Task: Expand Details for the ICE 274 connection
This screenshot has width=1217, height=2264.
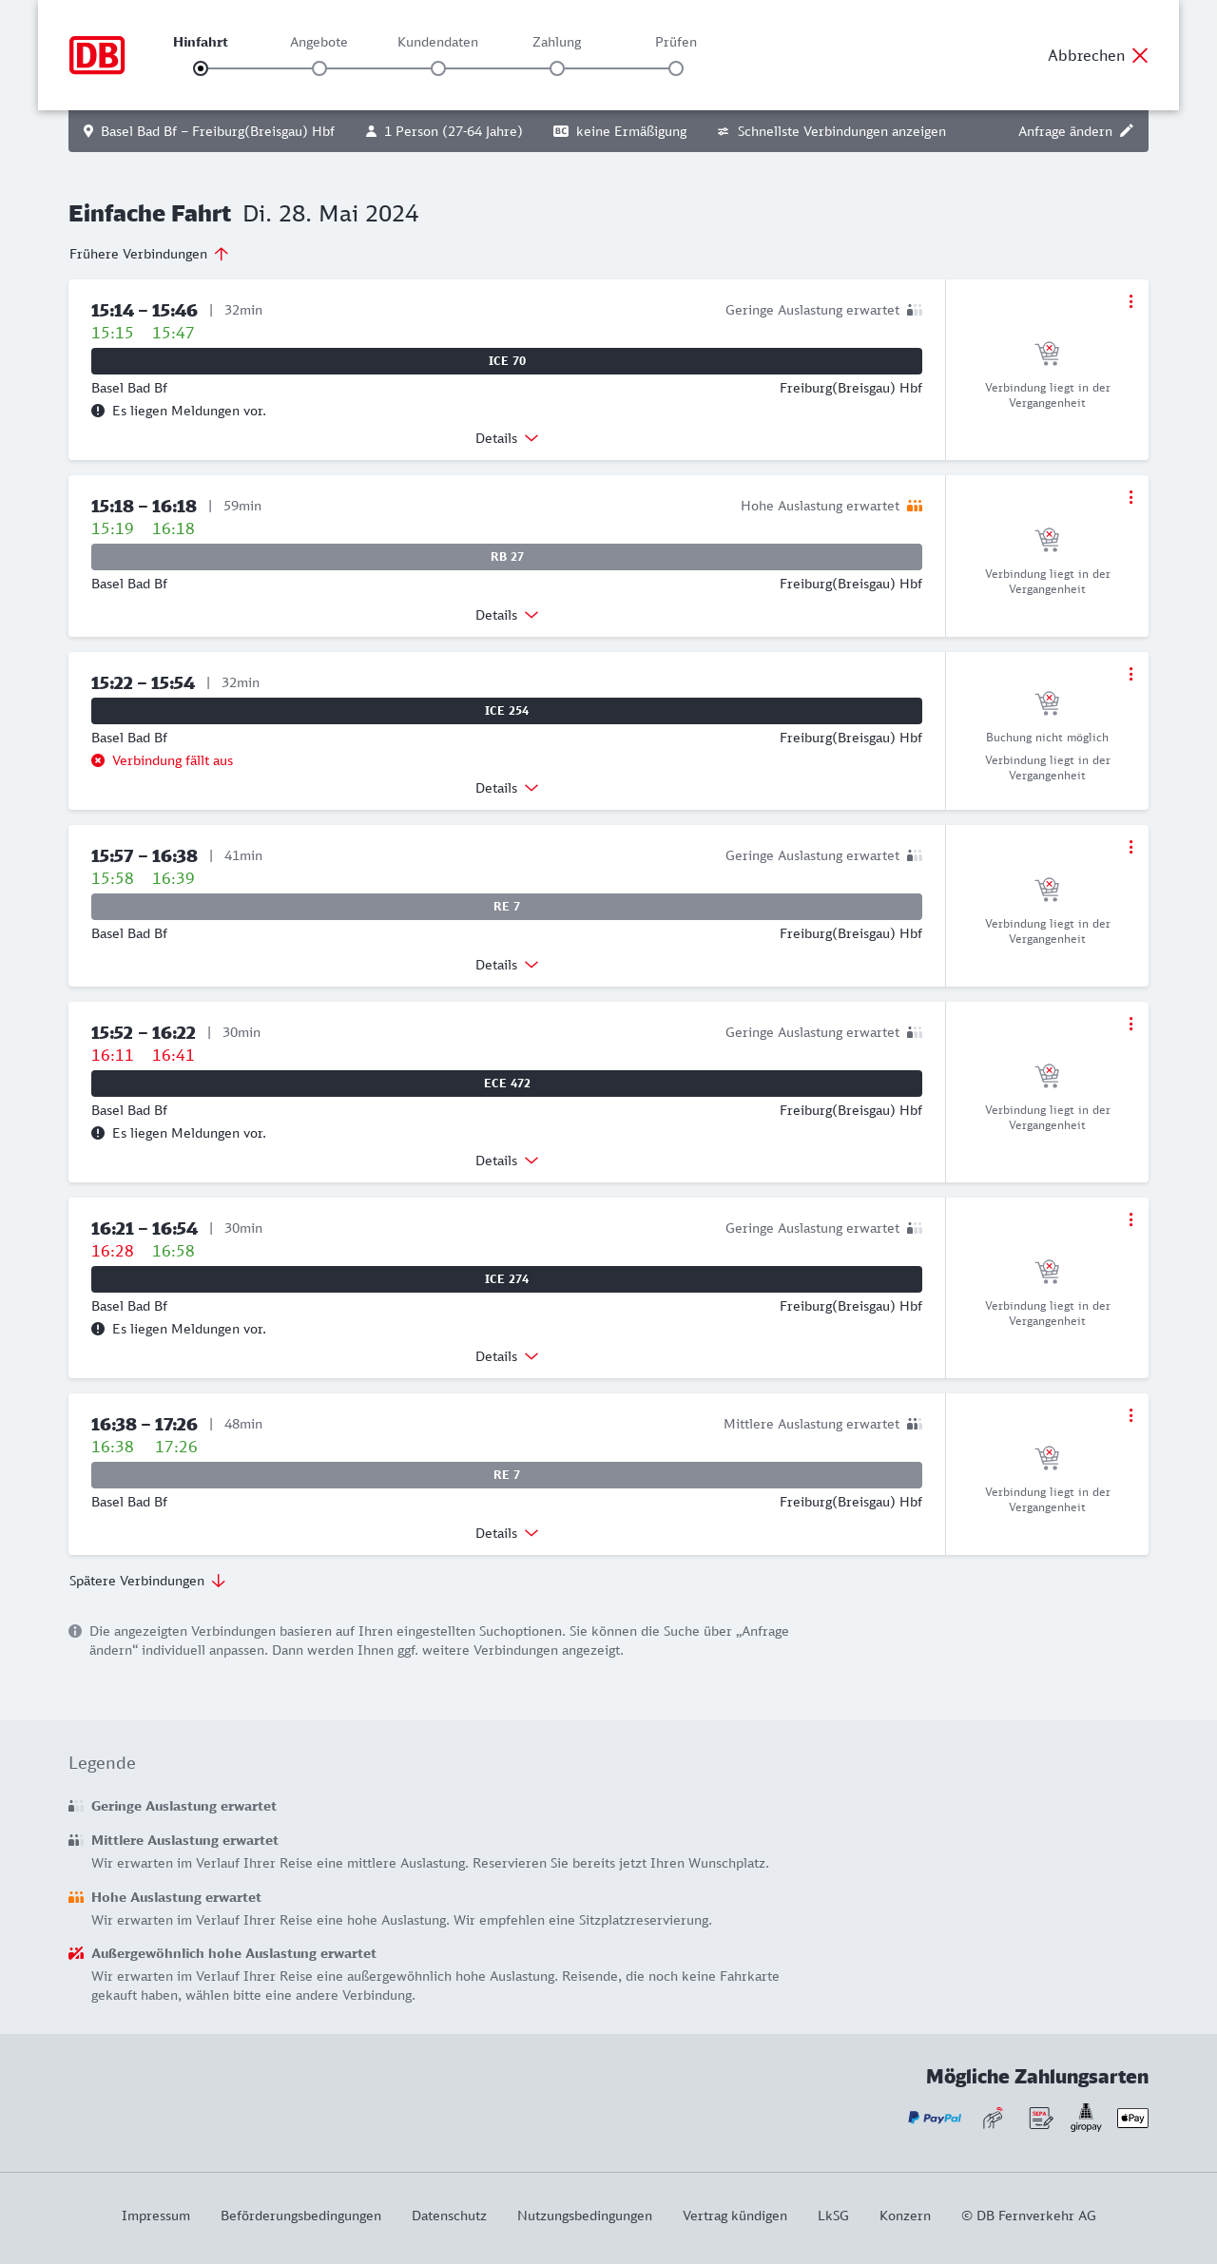Action: 507,1356
